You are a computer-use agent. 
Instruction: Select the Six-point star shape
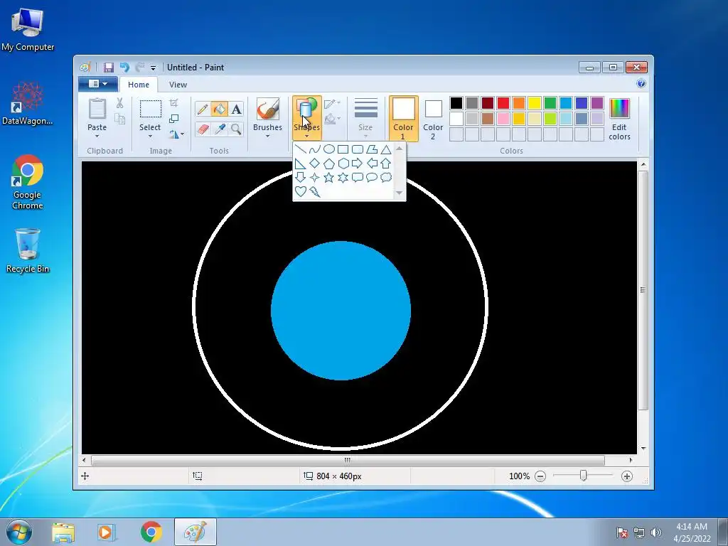(x=343, y=177)
